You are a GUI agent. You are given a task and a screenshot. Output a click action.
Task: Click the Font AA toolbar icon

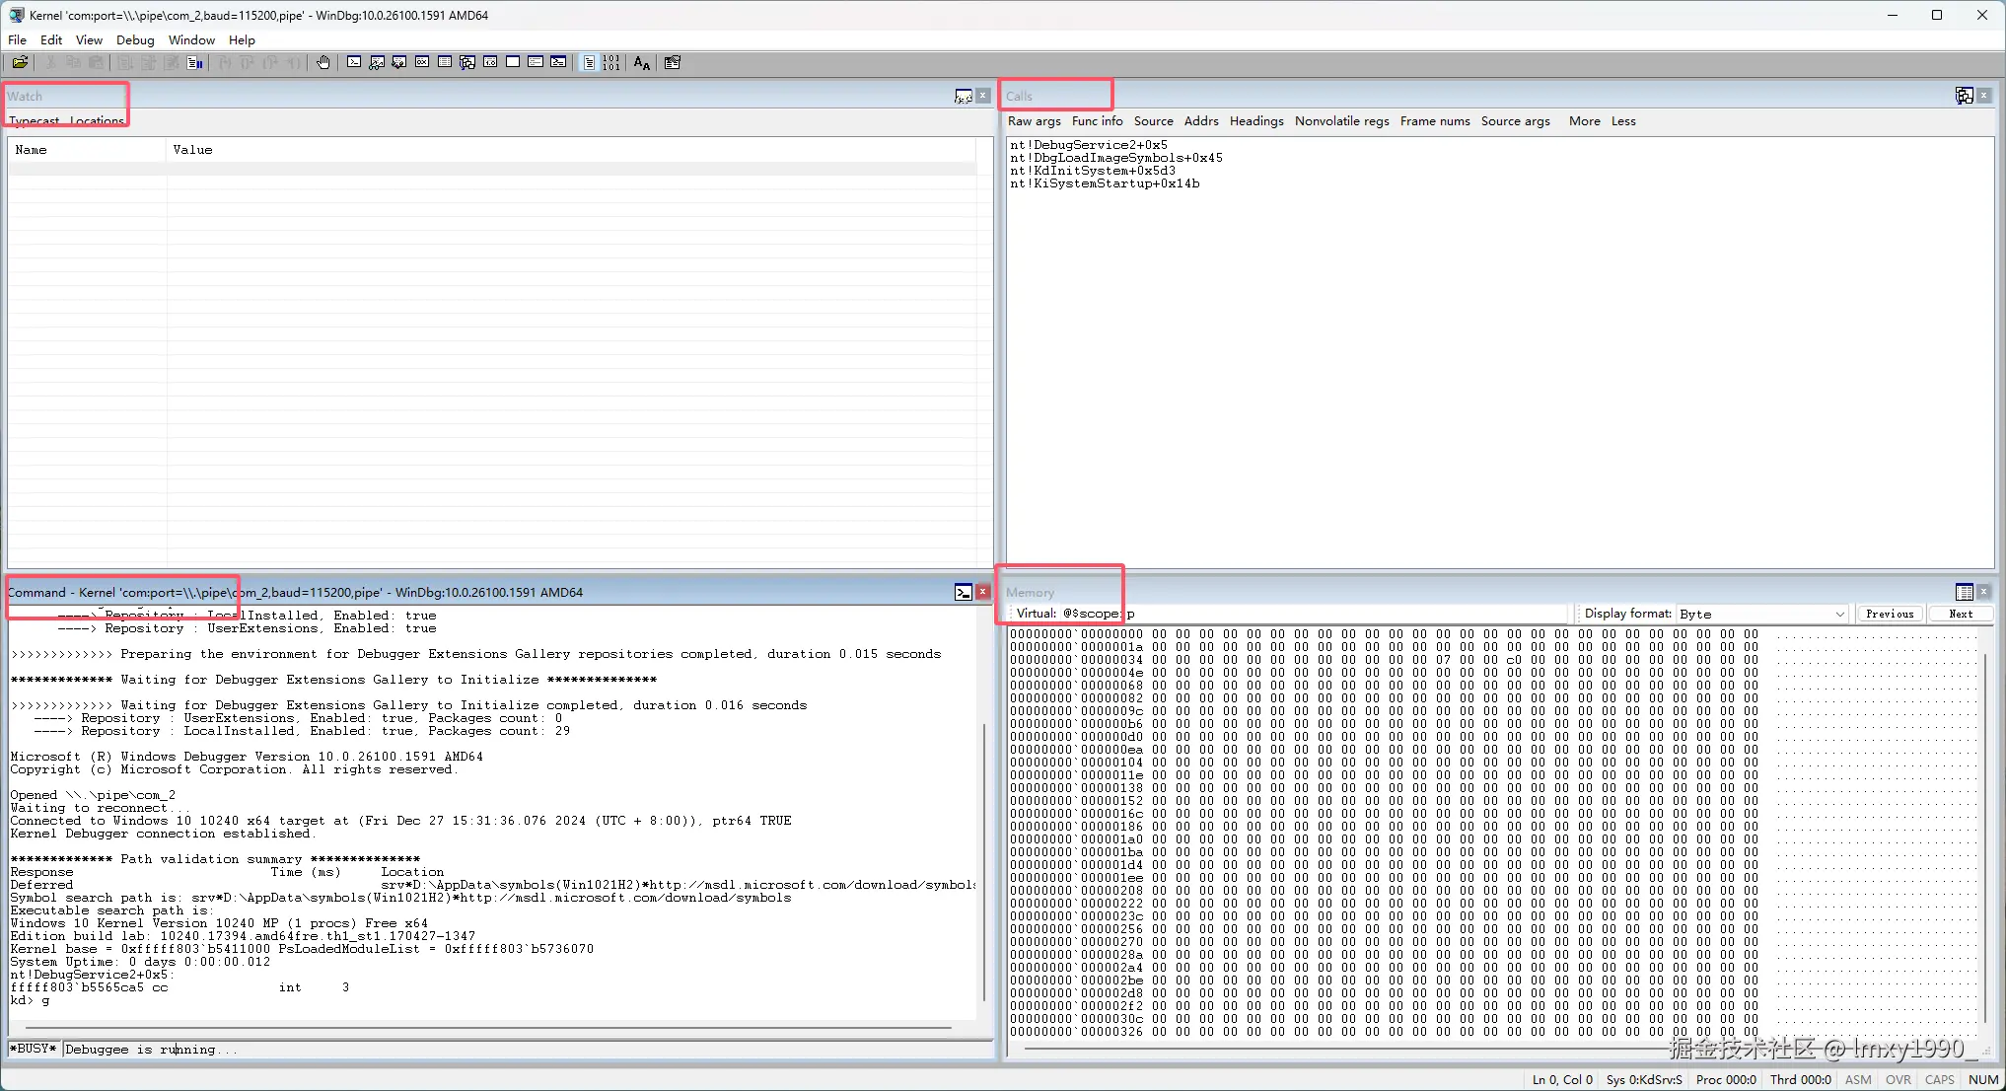(642, 62)
